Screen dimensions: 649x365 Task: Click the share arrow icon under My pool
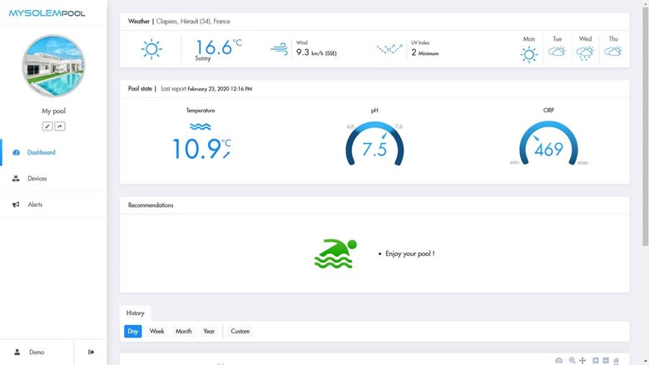pos(60,126)
